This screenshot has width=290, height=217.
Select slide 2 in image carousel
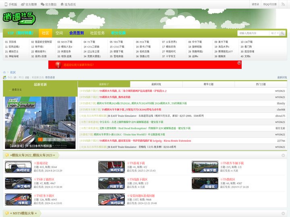coord(45,139)
